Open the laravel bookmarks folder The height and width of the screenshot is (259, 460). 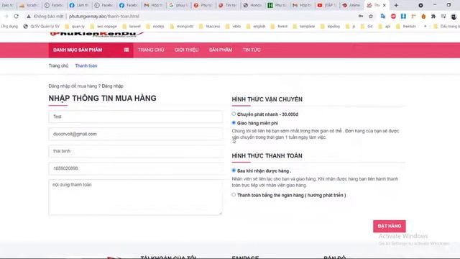tap(132, 27)
